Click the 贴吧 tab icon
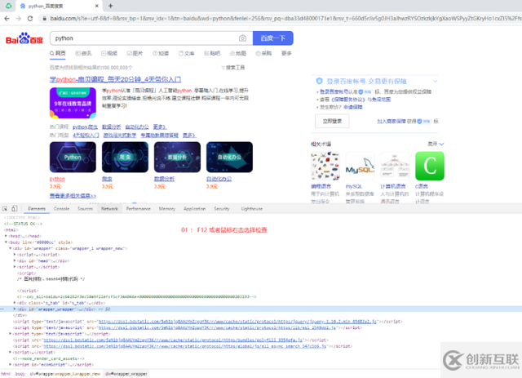 click(x=206, y=53)
